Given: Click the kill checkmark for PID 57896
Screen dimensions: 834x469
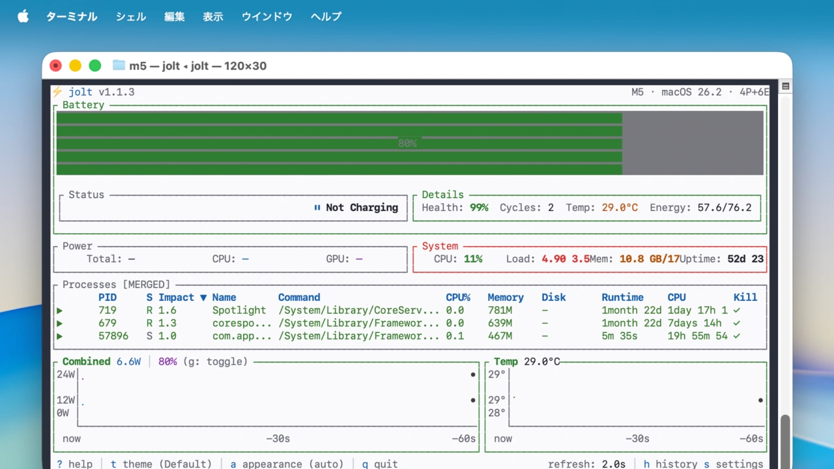Looking at the screenshot, I should click(x=737, y=336).
